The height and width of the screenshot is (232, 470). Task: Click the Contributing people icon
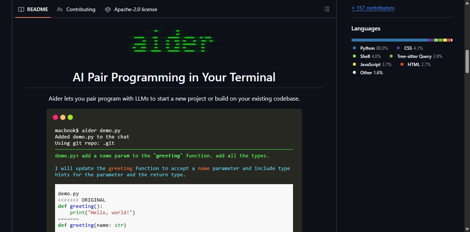pyautogui.click(x=60, y=9)
